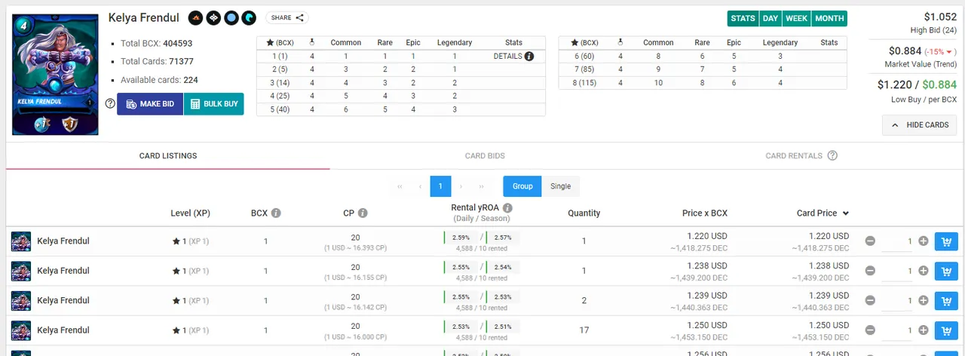Increase quantity with plus on 1.220 USD row
Viewport: 965px width, 356px height.
(924, 241)
